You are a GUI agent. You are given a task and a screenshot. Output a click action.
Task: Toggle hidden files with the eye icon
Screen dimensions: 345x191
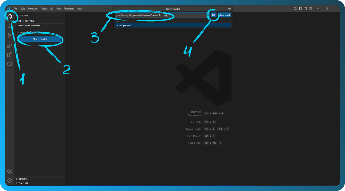(x=229, y=8)
